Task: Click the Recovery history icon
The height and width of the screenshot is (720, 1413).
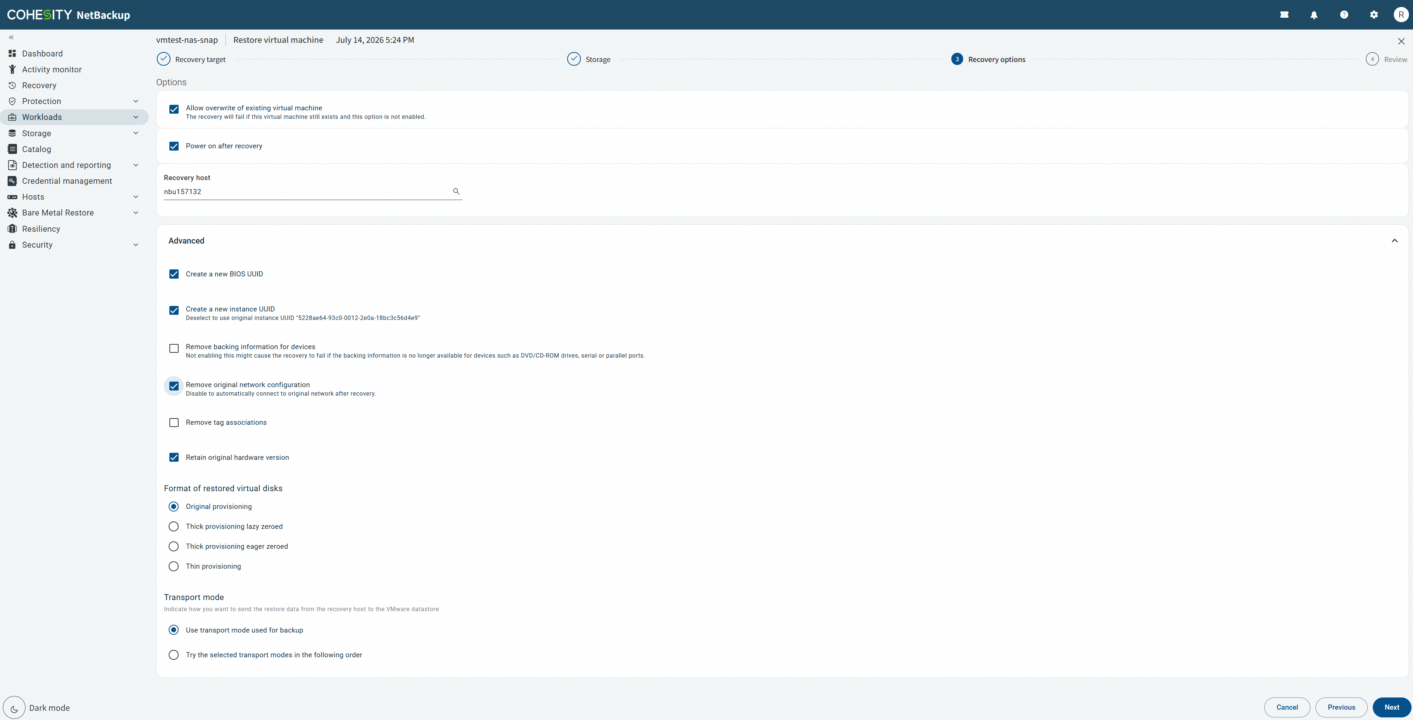Action: coord(12,85)
